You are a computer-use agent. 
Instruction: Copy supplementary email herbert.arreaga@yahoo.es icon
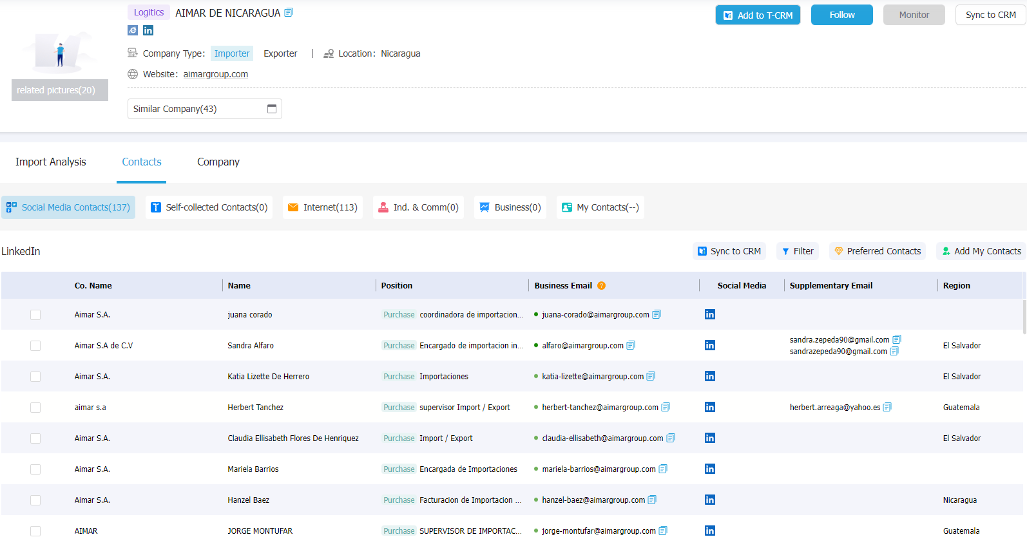pyautogui.click(x=887, y=407)
